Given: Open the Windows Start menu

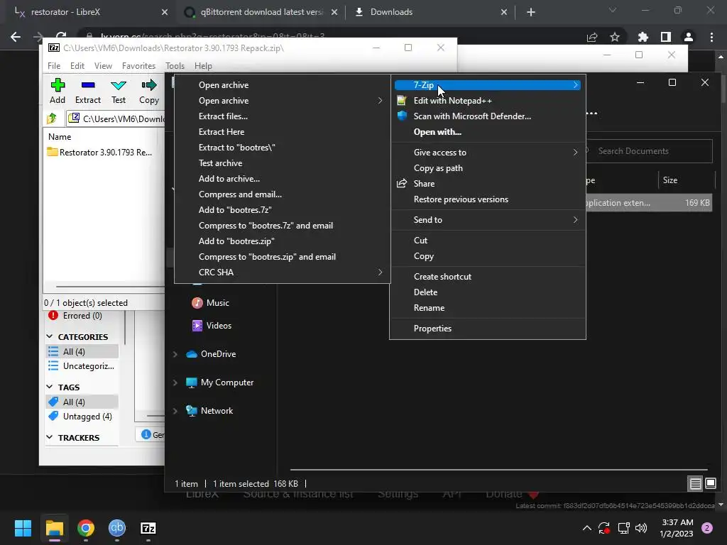Looking at the screenshot, I should pos(23,528).
